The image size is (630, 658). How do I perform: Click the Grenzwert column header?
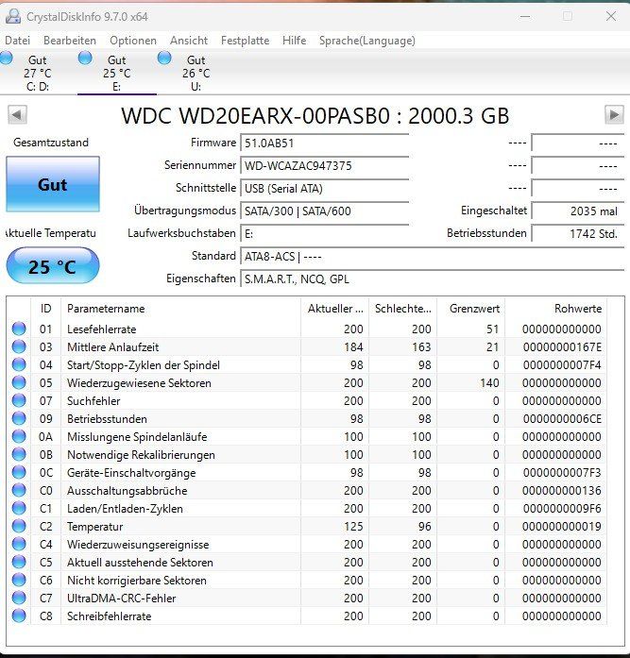471,309
